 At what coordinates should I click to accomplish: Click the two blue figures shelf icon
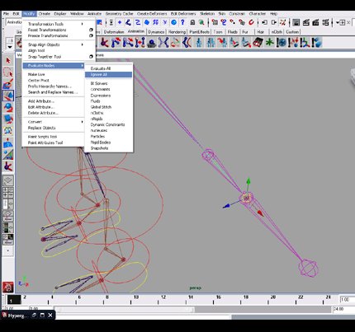(211, 43)
